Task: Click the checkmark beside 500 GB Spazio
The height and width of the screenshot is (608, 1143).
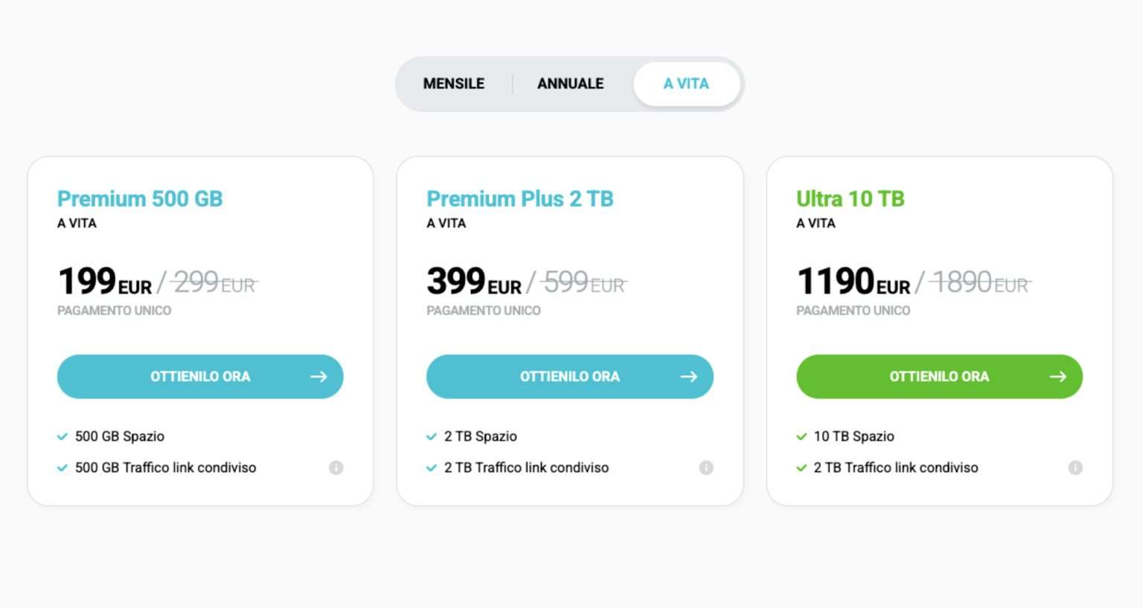Action: point(62,436)
